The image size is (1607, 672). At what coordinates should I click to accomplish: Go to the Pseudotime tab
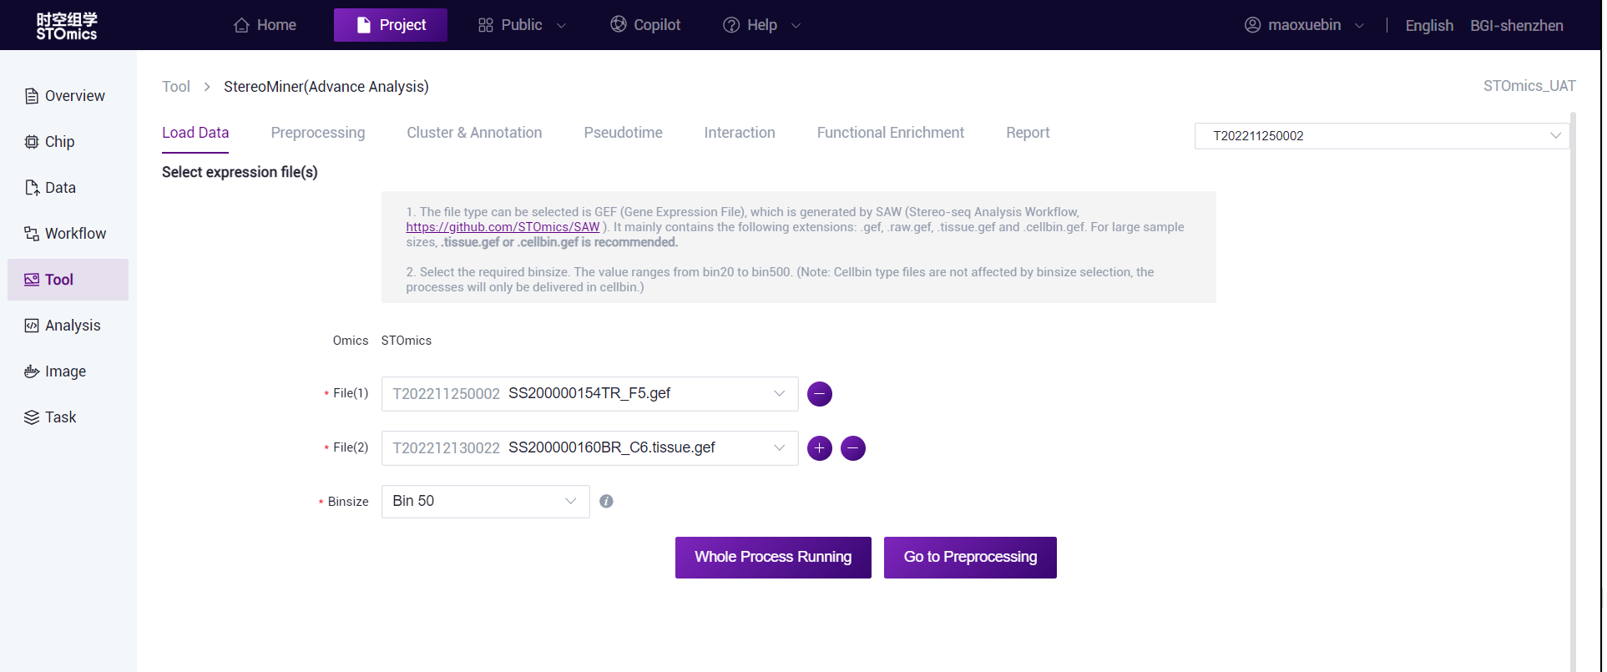[623, 133]
